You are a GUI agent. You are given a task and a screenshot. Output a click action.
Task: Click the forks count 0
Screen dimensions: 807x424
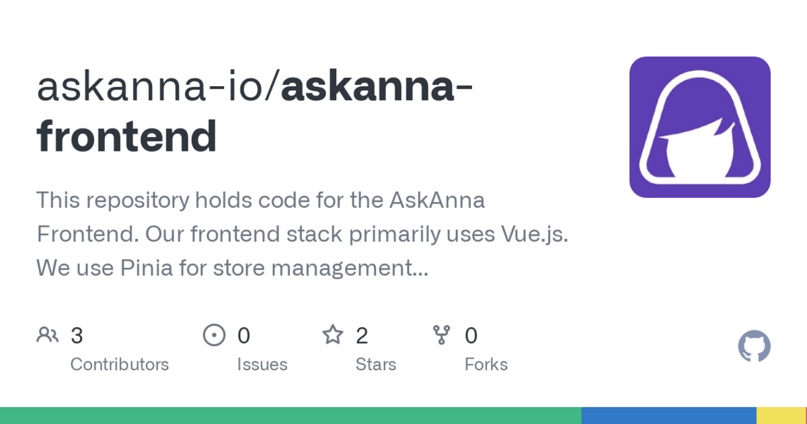[471, 334]
